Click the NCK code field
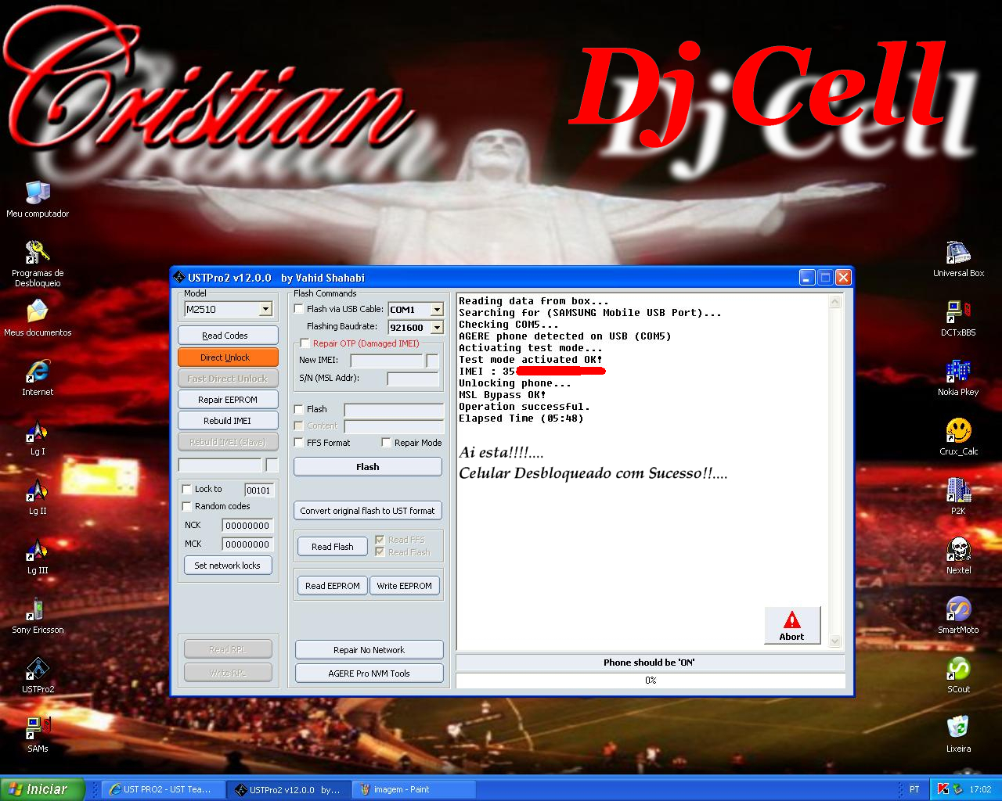Image resolution: width=1002 pixels, height=801 pixels. (x=247, y=526)
